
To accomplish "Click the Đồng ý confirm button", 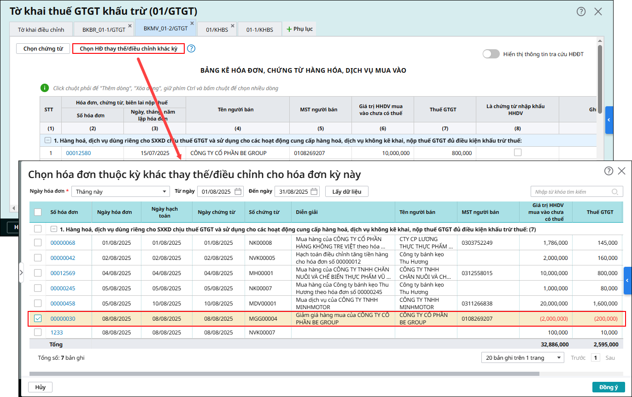I will [608, 387].
